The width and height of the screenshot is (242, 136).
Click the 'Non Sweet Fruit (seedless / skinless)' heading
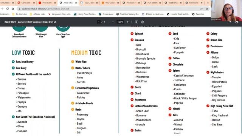(36, 117)
